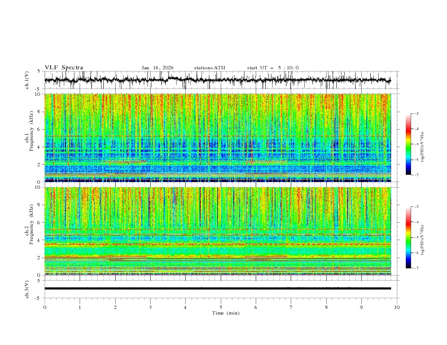The width and height of the screenshot is (447, 345).
Task: Click the ch.1 color bar log(PSD) label
Action: click(x=423, y=147)
